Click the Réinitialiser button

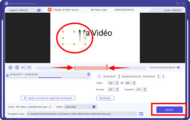105,98
